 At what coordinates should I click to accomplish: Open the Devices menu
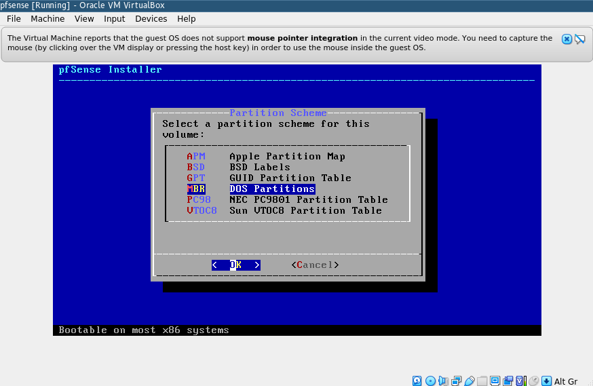(x=151, y=19)
